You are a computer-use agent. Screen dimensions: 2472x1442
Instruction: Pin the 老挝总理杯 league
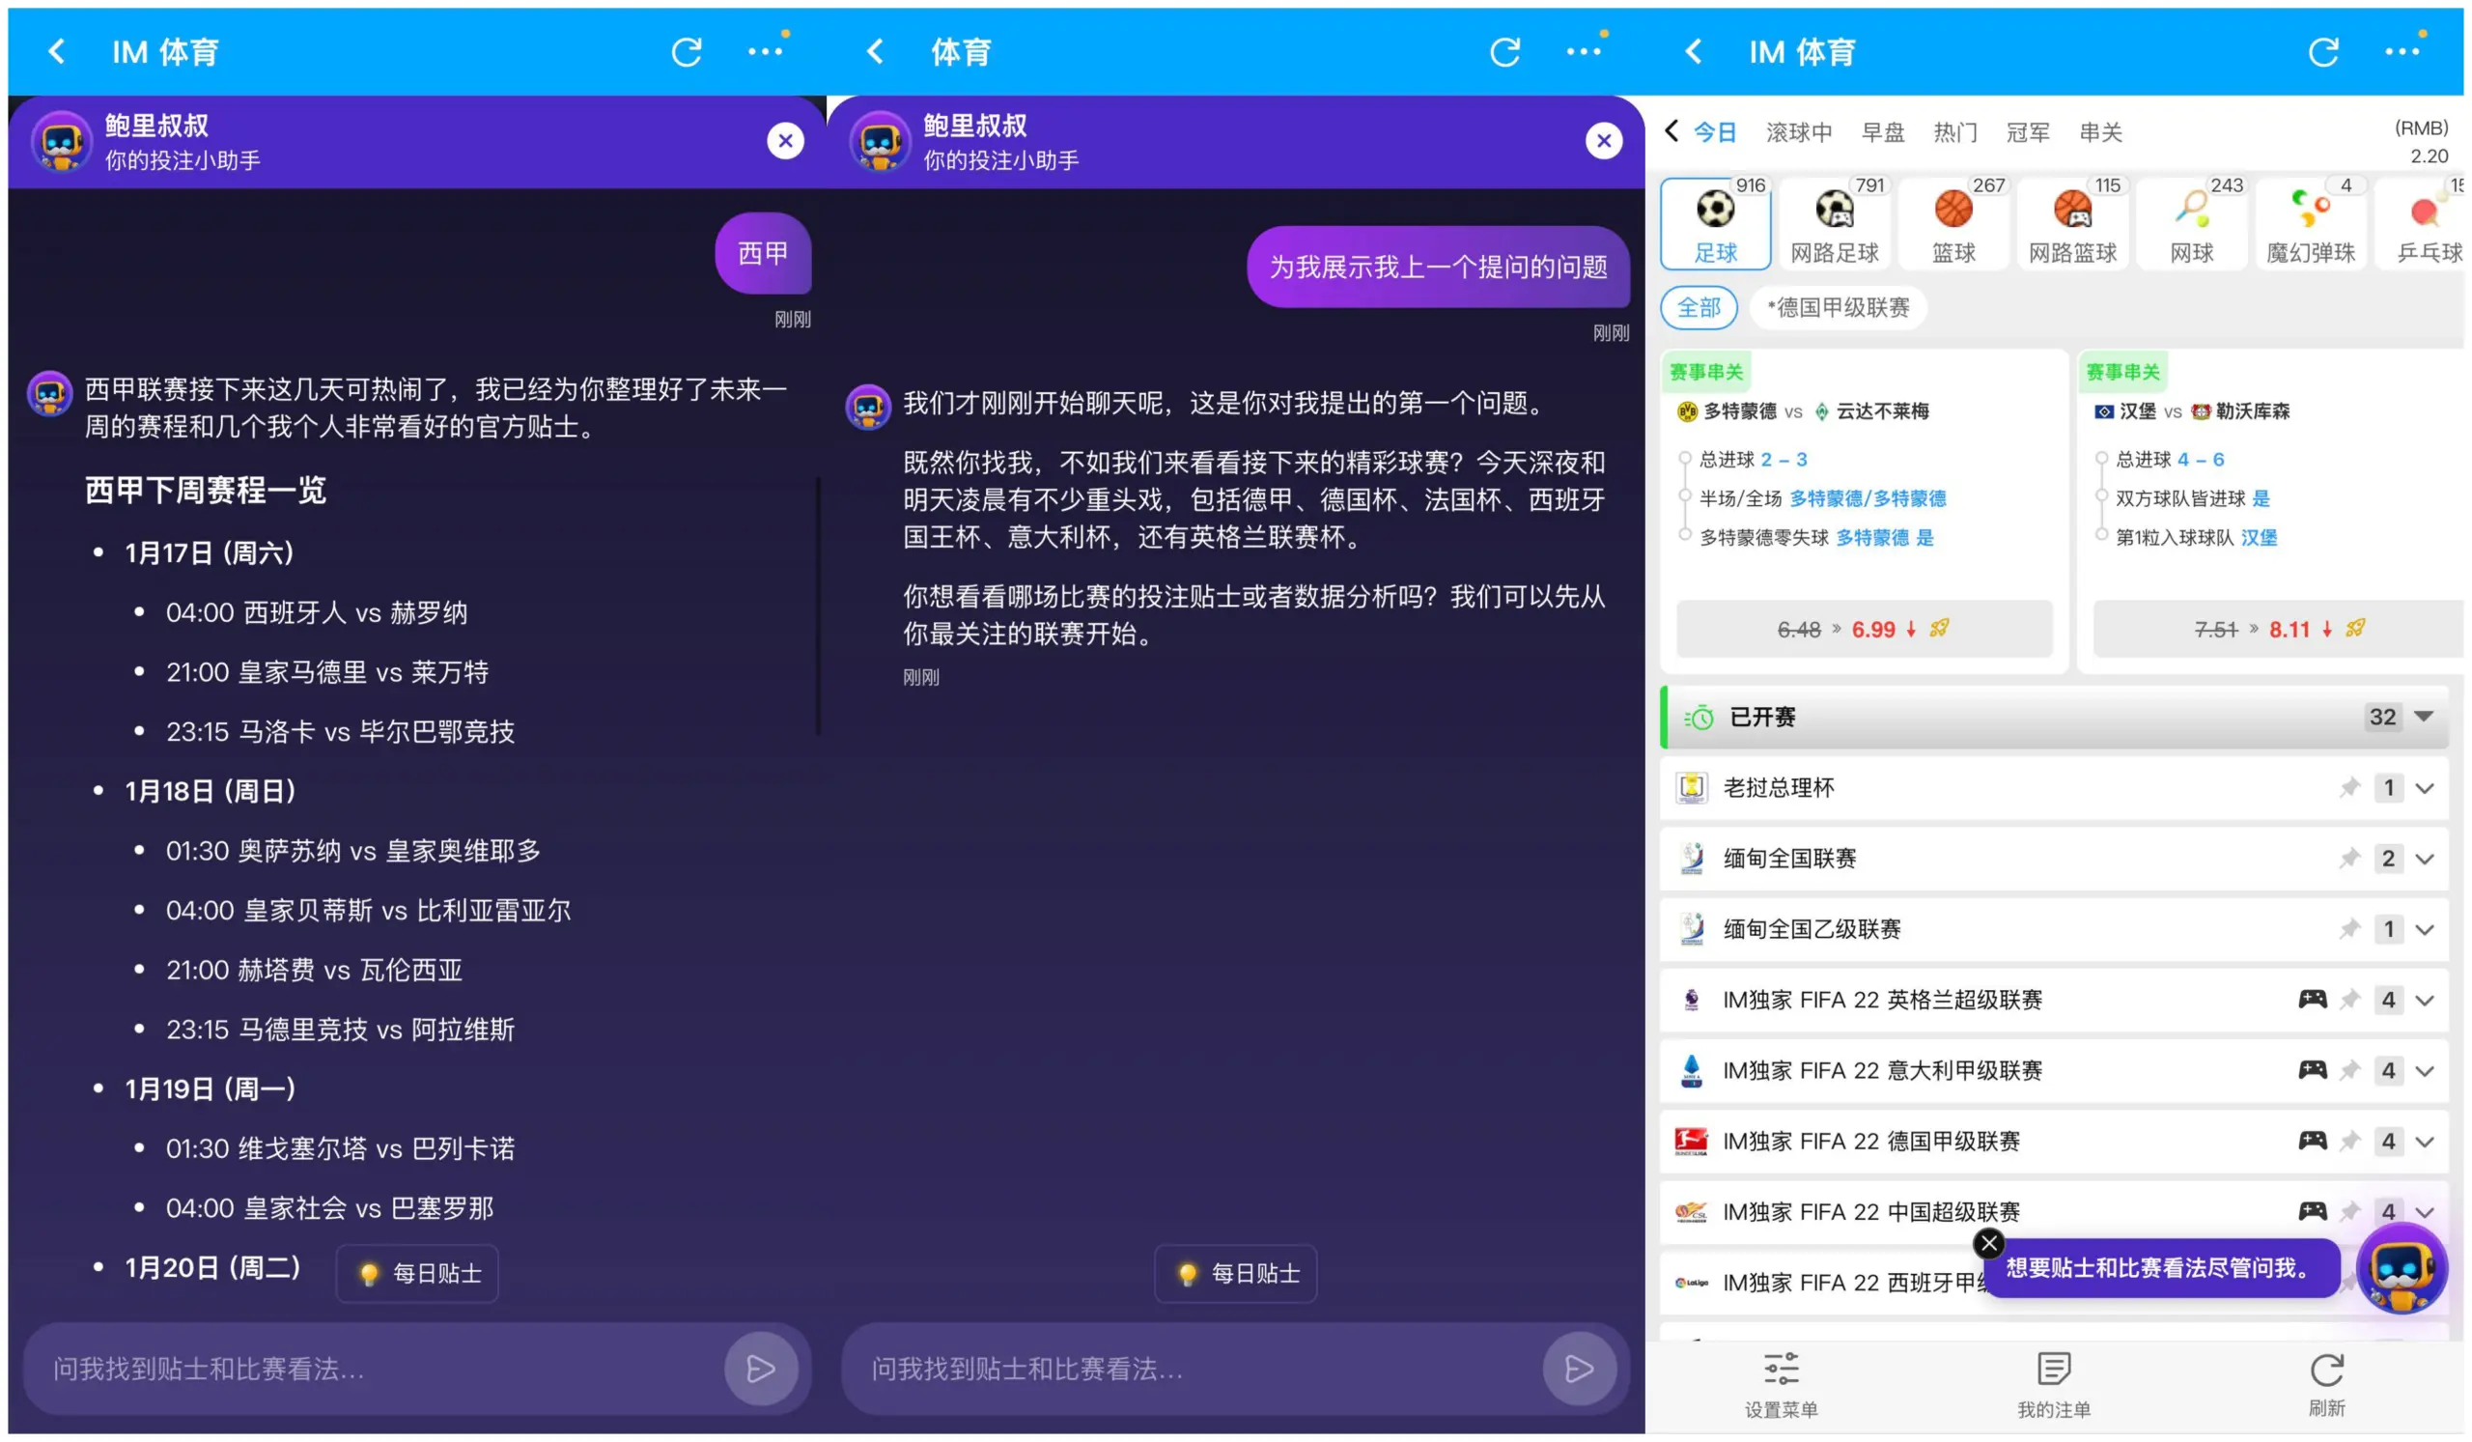point(2349,788)
